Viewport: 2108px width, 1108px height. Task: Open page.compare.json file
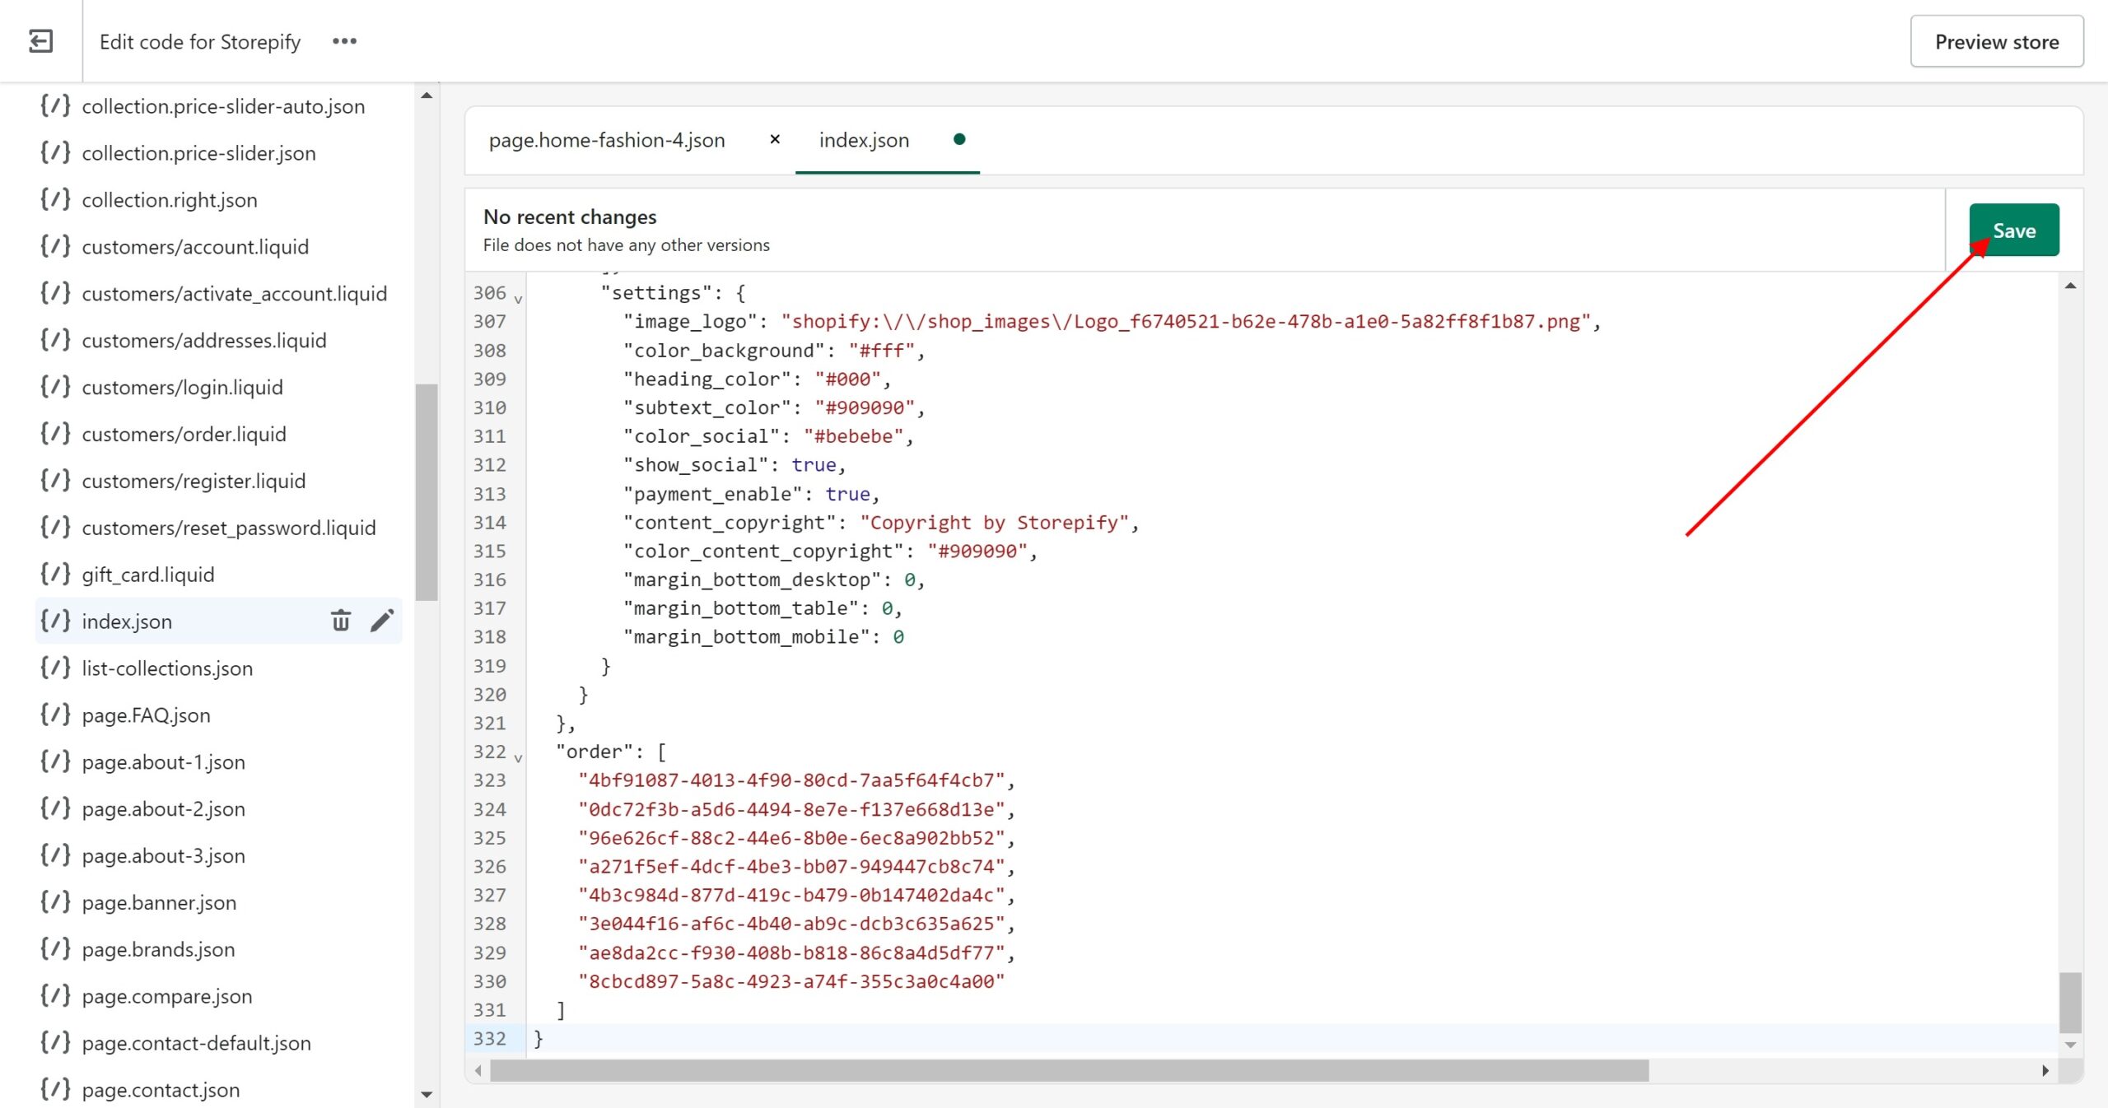pos(167,997)
